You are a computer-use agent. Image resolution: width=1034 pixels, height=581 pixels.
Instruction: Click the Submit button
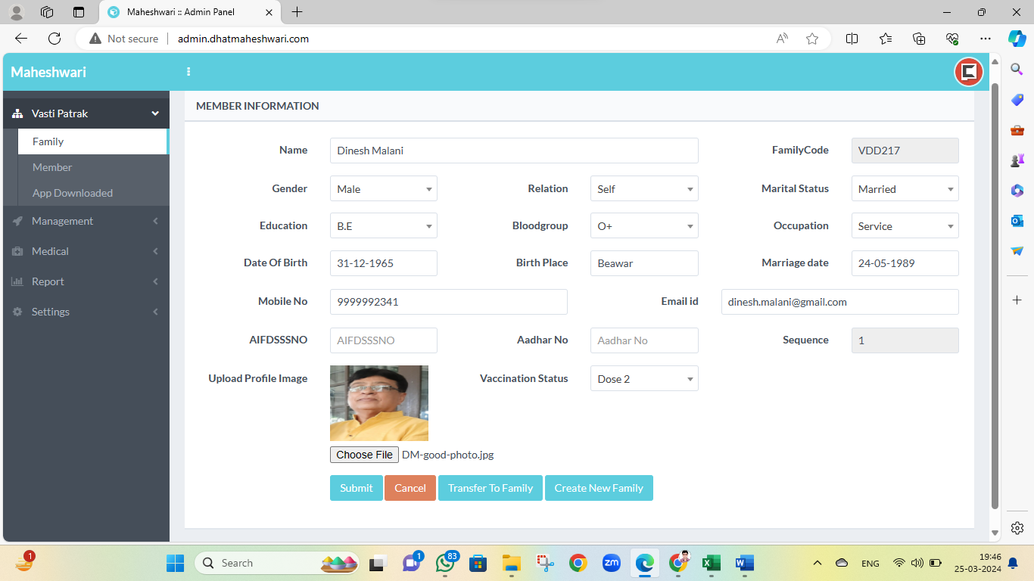pyautogui.click(x=357, y=488)
